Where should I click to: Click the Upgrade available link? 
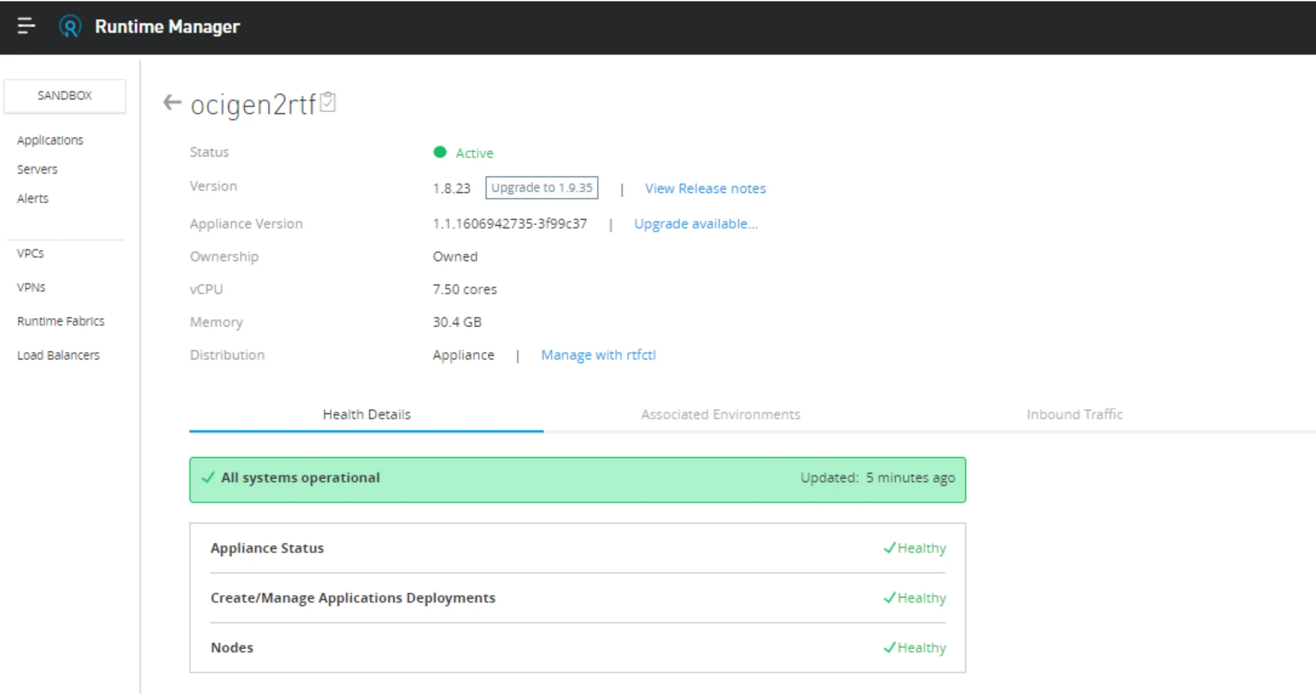pyautogui.click(x=696, y=224)
